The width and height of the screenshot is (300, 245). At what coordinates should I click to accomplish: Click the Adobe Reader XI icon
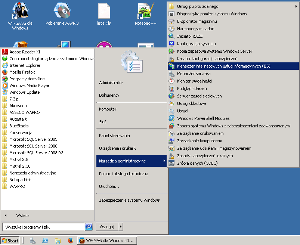point(5,52)
